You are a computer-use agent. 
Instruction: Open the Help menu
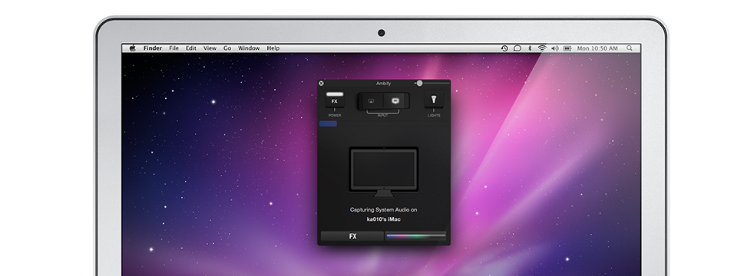[273, 48]
